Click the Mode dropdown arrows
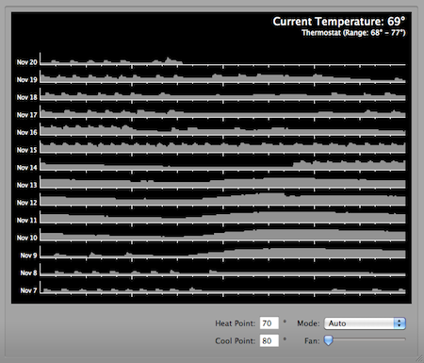This screenshot has height=363, width=424. click(400, 323)
